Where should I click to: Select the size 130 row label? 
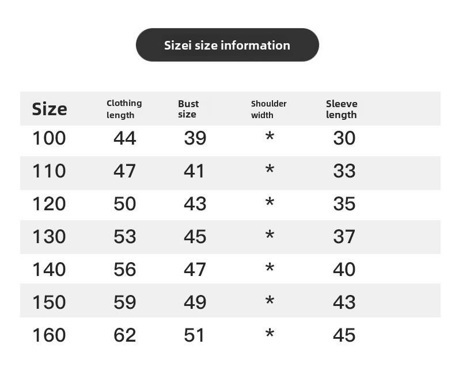(x=49, y=236)
